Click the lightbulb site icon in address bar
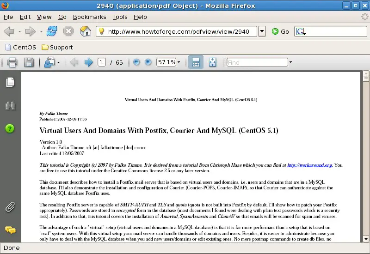This screenshot has width=370, height=254. pyautogui.click(x=101, y=31)
